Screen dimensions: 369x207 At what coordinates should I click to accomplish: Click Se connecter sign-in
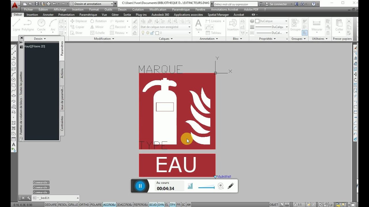coord(276,4)
